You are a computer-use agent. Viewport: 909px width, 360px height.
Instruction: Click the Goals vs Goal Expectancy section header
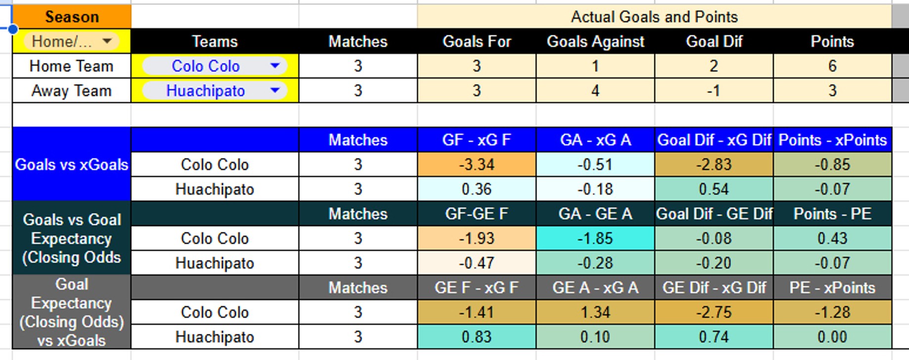(71, 238)
